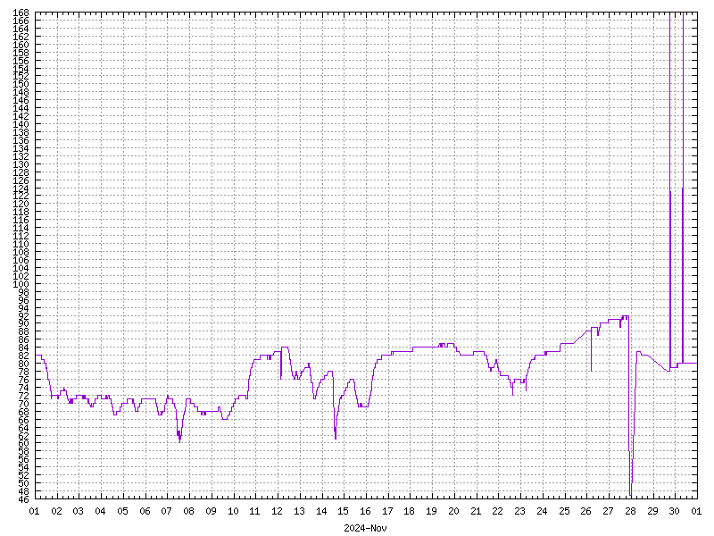Select the x-axis day "25"
The image size is (714, 536).
[x=564, y=511]
